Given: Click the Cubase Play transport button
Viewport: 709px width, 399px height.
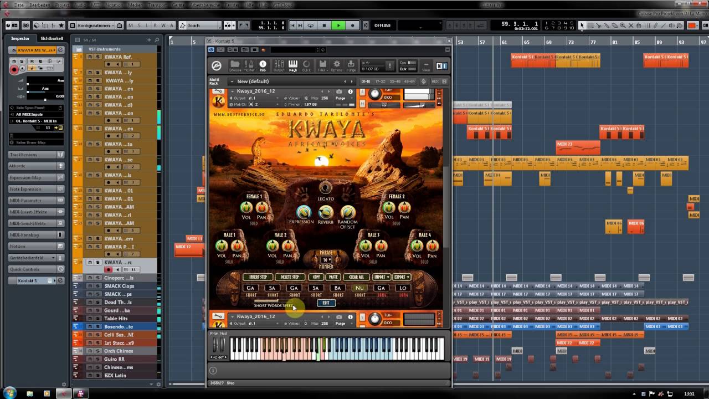Looking at the screenshot, I should (338, 25).
